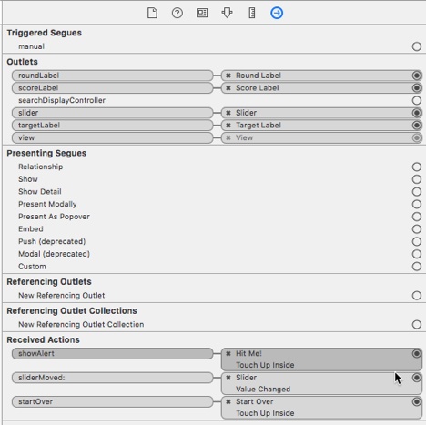Remove the Round Label outlet connection x

coord(228,76)
